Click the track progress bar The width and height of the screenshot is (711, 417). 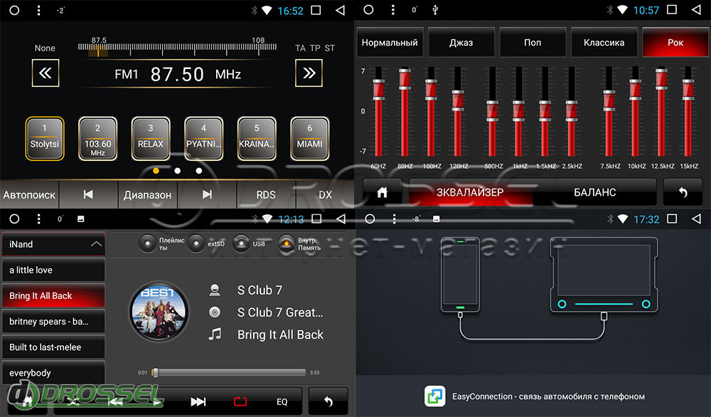(x=230, y=373)
